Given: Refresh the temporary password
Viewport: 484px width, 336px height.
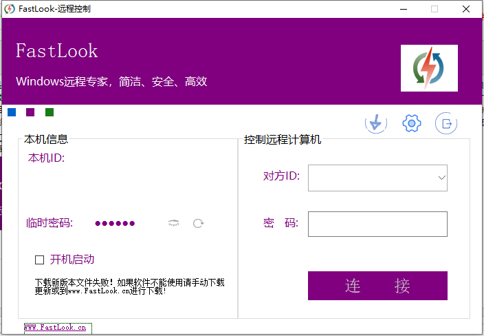Looking at the screenshot, I should coord(198,223).
